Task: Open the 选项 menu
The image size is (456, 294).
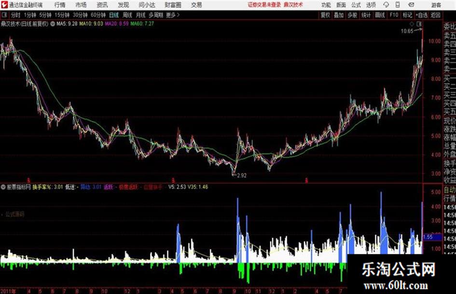Action: click(371, 5)
